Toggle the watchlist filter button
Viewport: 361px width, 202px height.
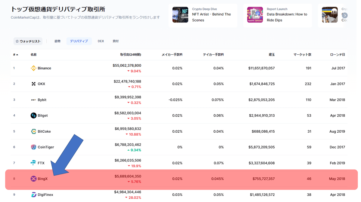(28, 41)
